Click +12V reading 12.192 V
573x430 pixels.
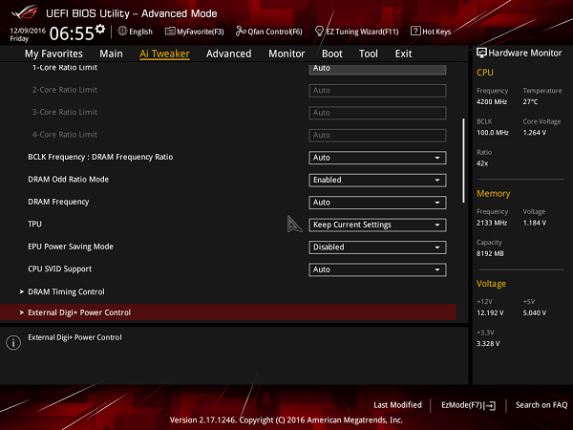pyautogui.click(x=490, y=312)
